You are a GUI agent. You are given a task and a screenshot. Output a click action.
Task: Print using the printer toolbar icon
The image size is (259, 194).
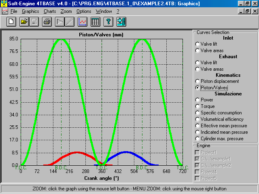pos(47,22)
